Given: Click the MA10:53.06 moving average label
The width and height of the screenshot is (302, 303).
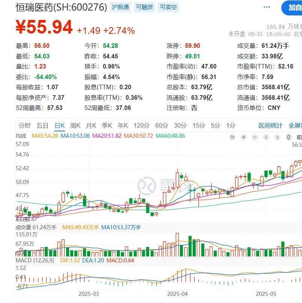Looking at the screenshot, I should pyautogui.click(x=75, y=136).
